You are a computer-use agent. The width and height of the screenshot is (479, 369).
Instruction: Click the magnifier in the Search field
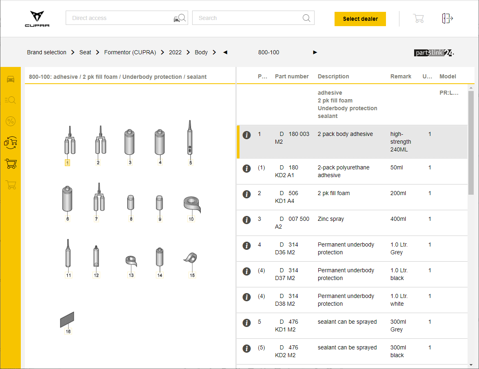tap(306, 18)
